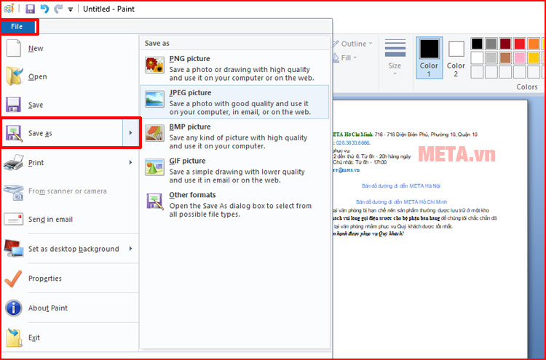
Task: Click the Undo arrow in title bar
Action: [44, 9]
